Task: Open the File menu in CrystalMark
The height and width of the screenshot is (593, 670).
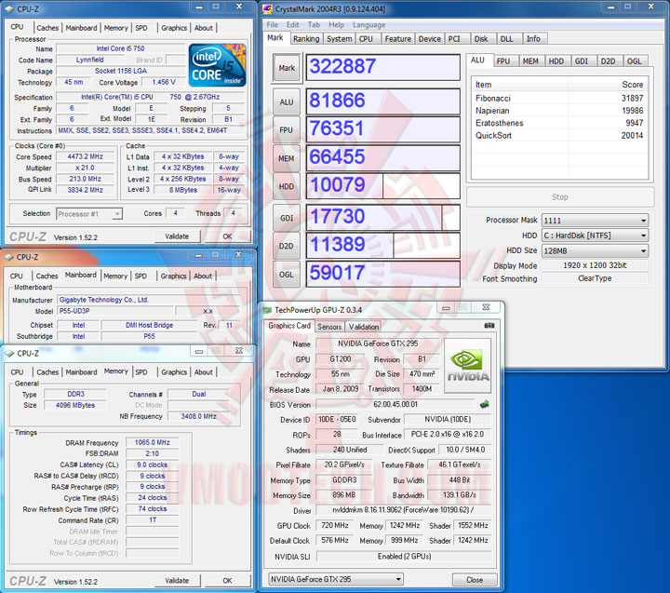Action: 272,25
